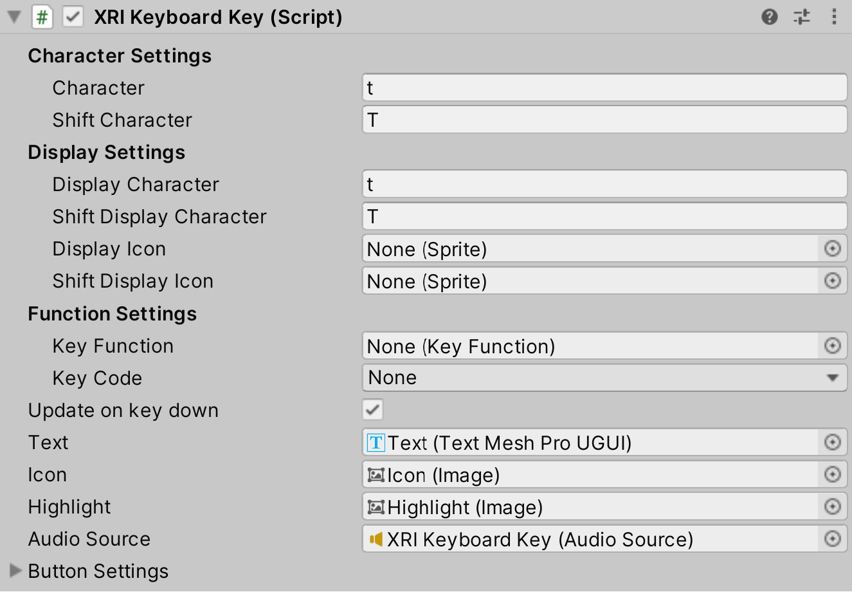Screen dimensions: 852x592
Task: Click the C# script icon in the header
Action: point(41,17)
